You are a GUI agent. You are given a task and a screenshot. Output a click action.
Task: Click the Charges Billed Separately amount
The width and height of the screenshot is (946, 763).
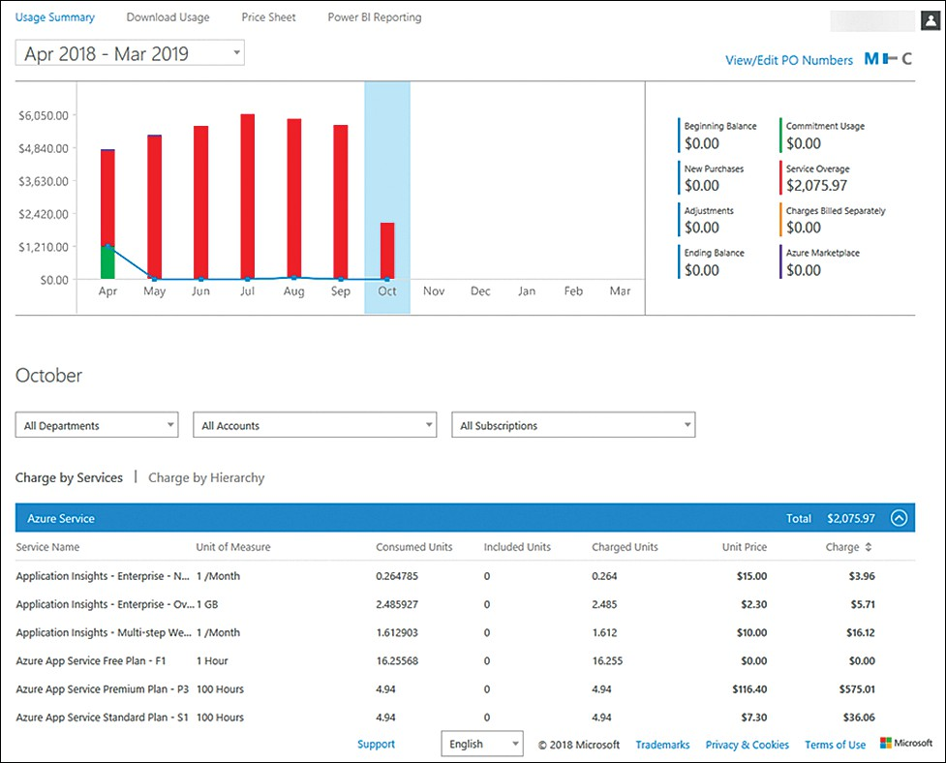pyautogui.click(x=804, y=228)
